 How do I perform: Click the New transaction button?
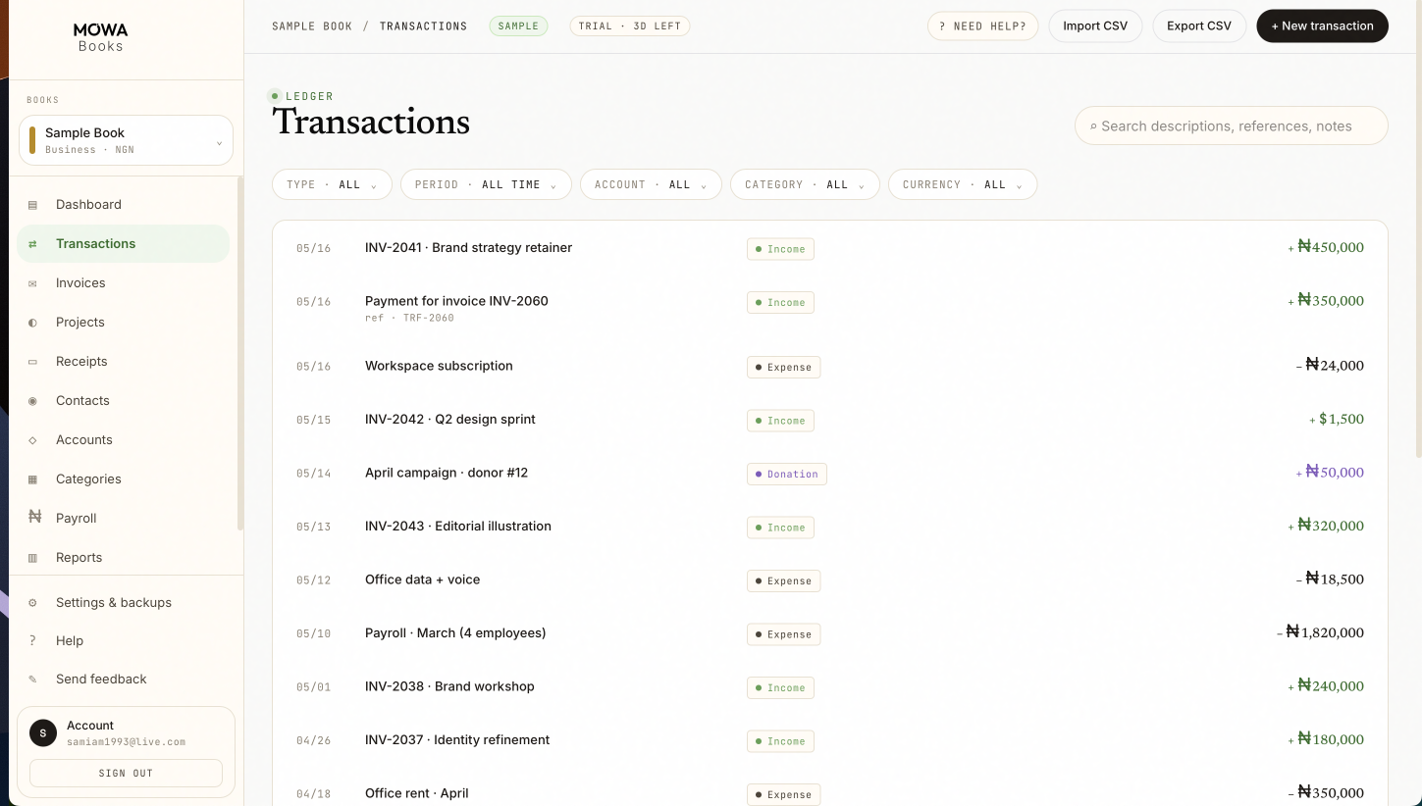click(x=1322, y=26)
